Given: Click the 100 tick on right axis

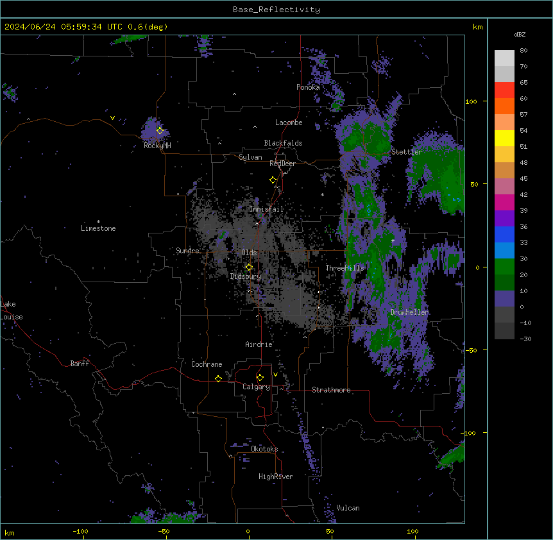Looking at the screenshot, I should (471, 101).
